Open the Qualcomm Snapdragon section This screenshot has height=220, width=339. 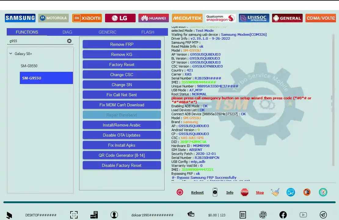[221, 18]
